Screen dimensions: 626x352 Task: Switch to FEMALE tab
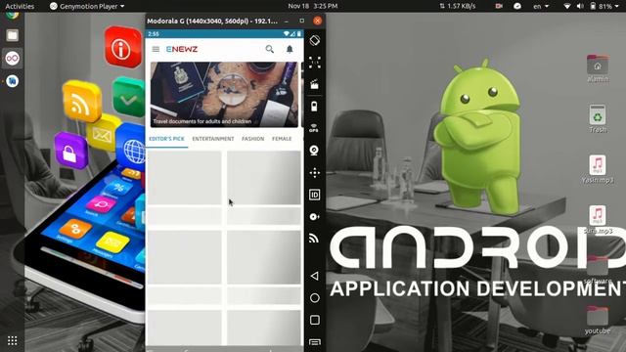(282, 139)
